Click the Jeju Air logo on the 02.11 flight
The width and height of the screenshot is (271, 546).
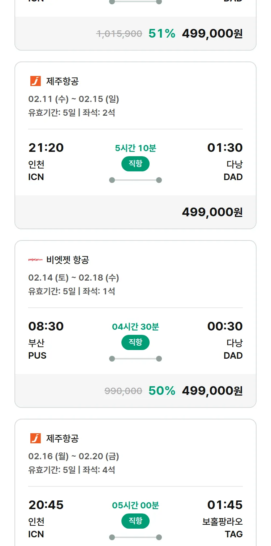pyautogui.click(x=35, y=81)
